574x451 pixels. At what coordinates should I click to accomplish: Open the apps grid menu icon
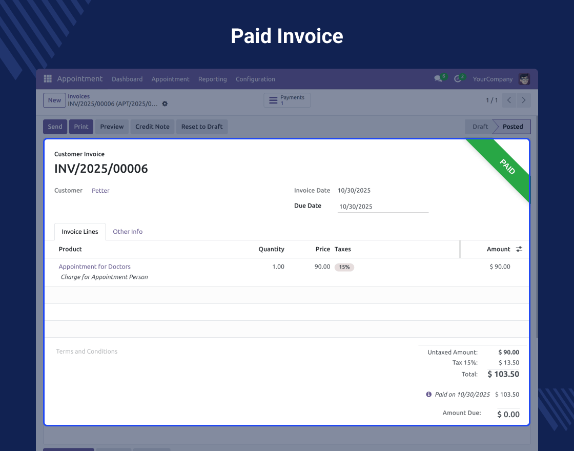(48, 79)
